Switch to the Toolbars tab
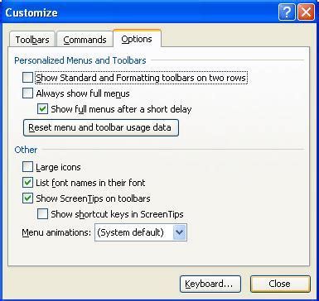The height and width of the screenshot is (301, 319). pos(32,40)
